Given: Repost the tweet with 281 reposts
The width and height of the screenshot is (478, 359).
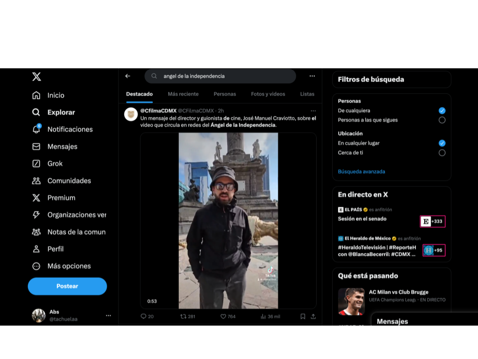Looking at the screenshot, I should (x=183, y=316).
